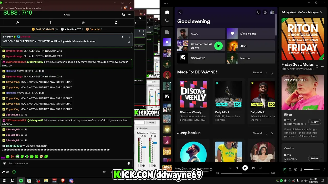Screen dimensions: 328x184
Task: Click Browse button in OBS window
Action: (x=151, y=123)
